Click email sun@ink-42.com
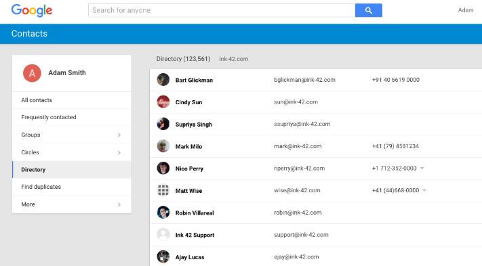Image resolution: width=482 pixels, height=266 pixels. pyautogui.click(x=296, y=102)
